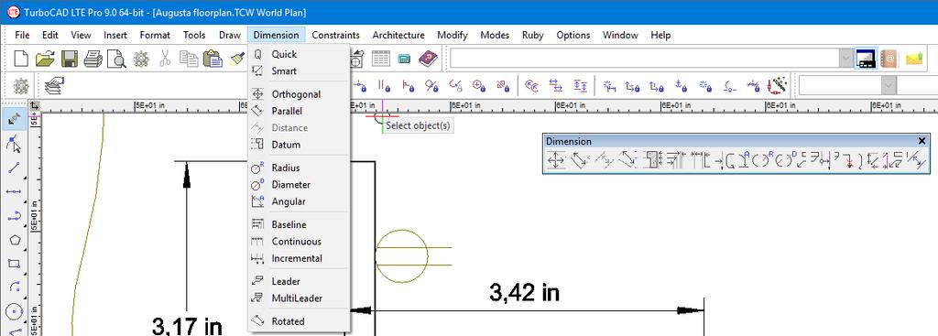Toggle the highlighted Select tool arrow icon

pyautogui.click(x=15, y=120)
